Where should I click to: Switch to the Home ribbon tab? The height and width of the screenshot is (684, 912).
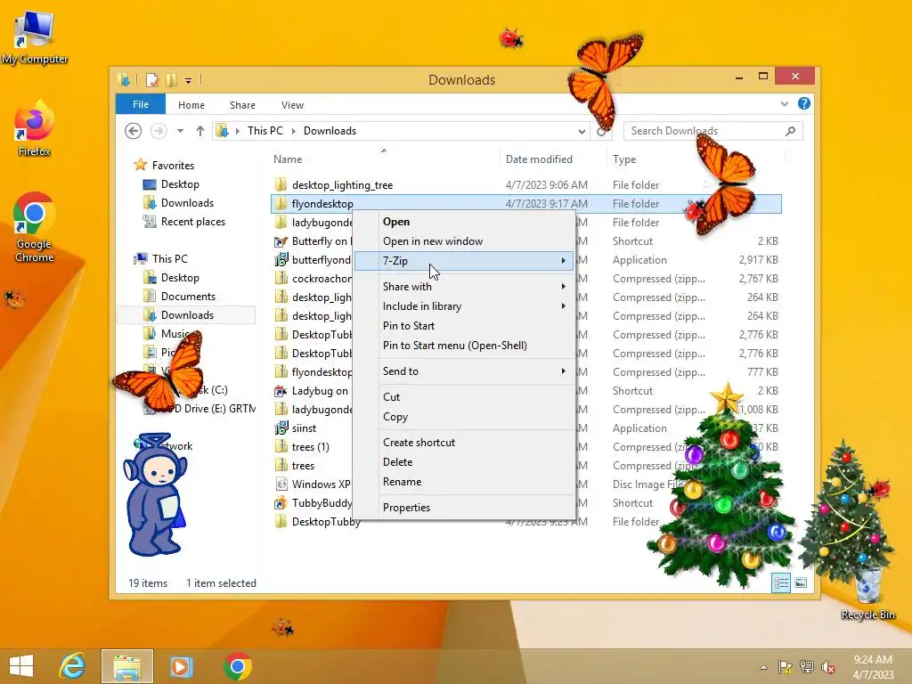coord(191,105)
